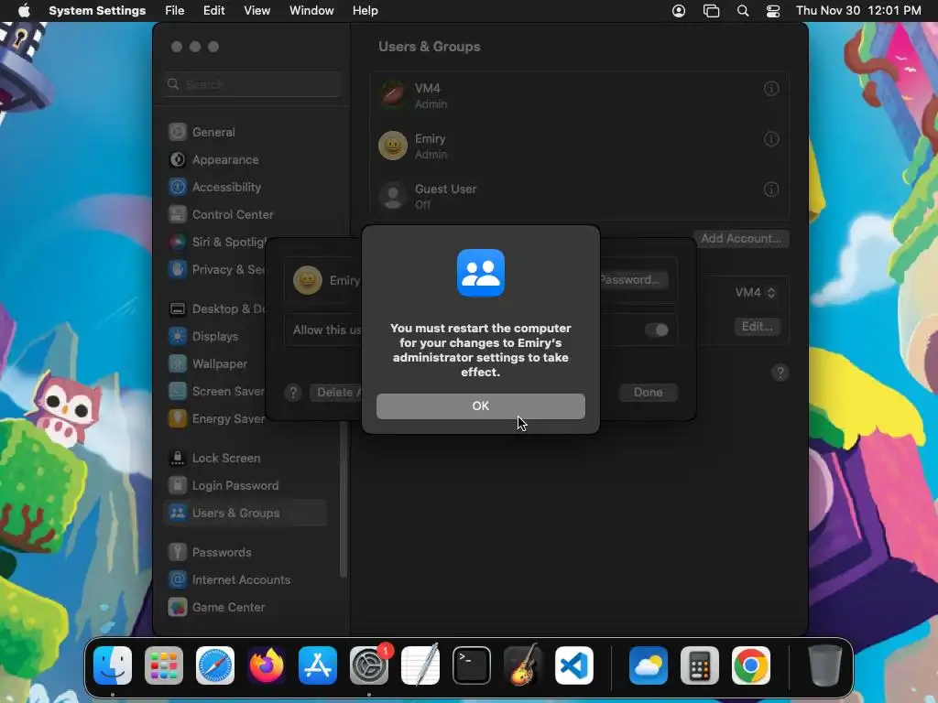Launch Visual Studio Code from Dock
The height and width of the screenshot is (703, 938).
[574, 665]
